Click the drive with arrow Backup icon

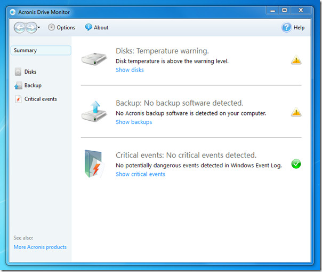(94, 111)
